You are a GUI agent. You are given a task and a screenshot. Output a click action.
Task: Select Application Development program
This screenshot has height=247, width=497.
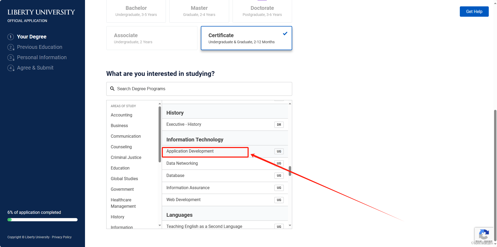[225, 151]
